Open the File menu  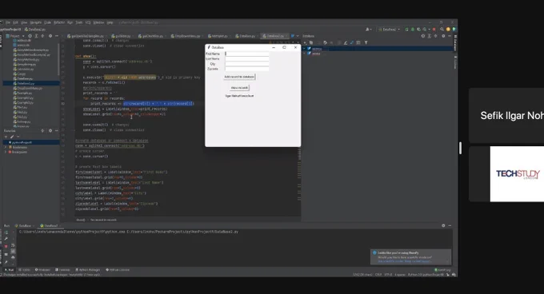click(8, 22)
